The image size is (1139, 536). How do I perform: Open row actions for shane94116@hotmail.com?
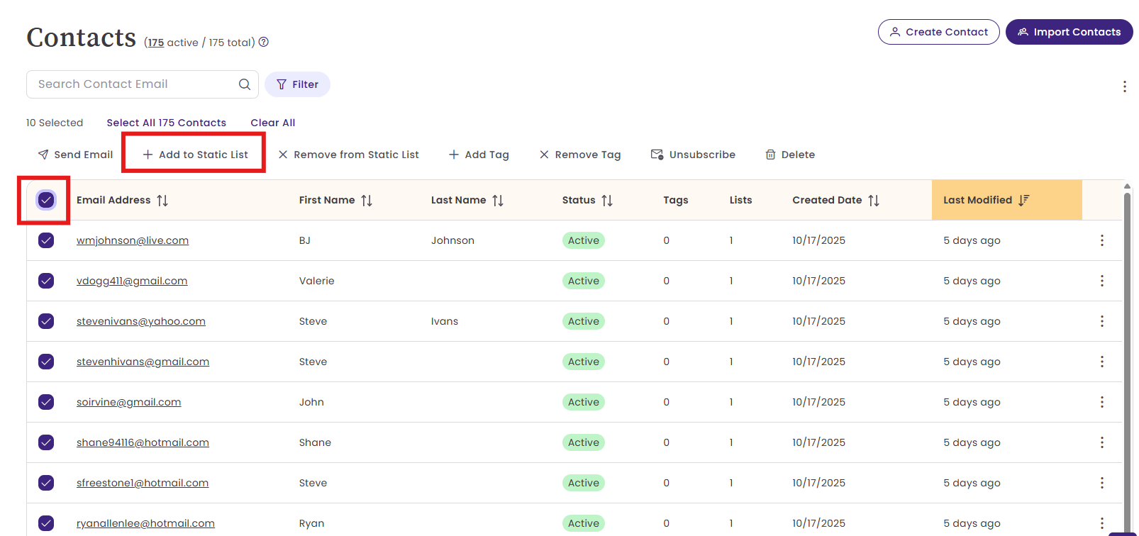click(x=1102, y=442)
